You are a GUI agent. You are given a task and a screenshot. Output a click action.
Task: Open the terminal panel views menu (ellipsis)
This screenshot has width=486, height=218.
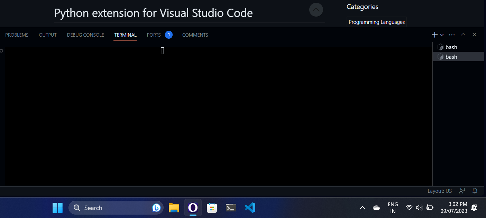point(452,35)
